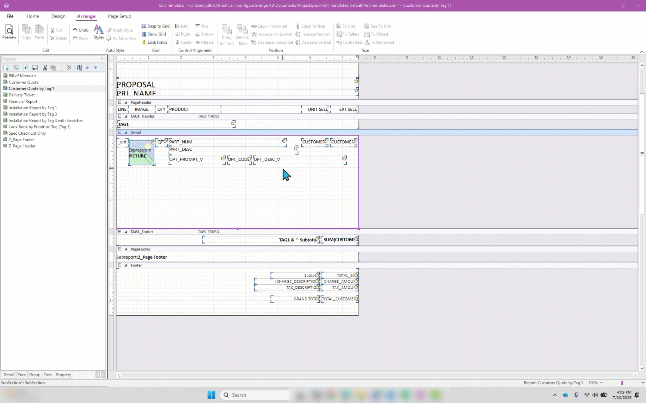
Task: Open Preview from the ribbon
Action: pyautogui.click(x=9, y=32)
